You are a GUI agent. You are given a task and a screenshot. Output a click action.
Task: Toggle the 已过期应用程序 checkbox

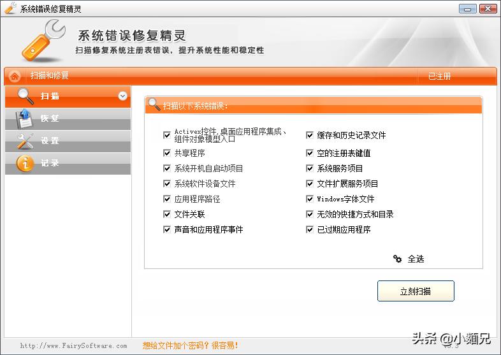click(310, 229)
